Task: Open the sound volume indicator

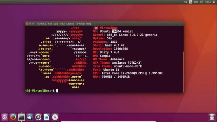Action: coord(201,2)
